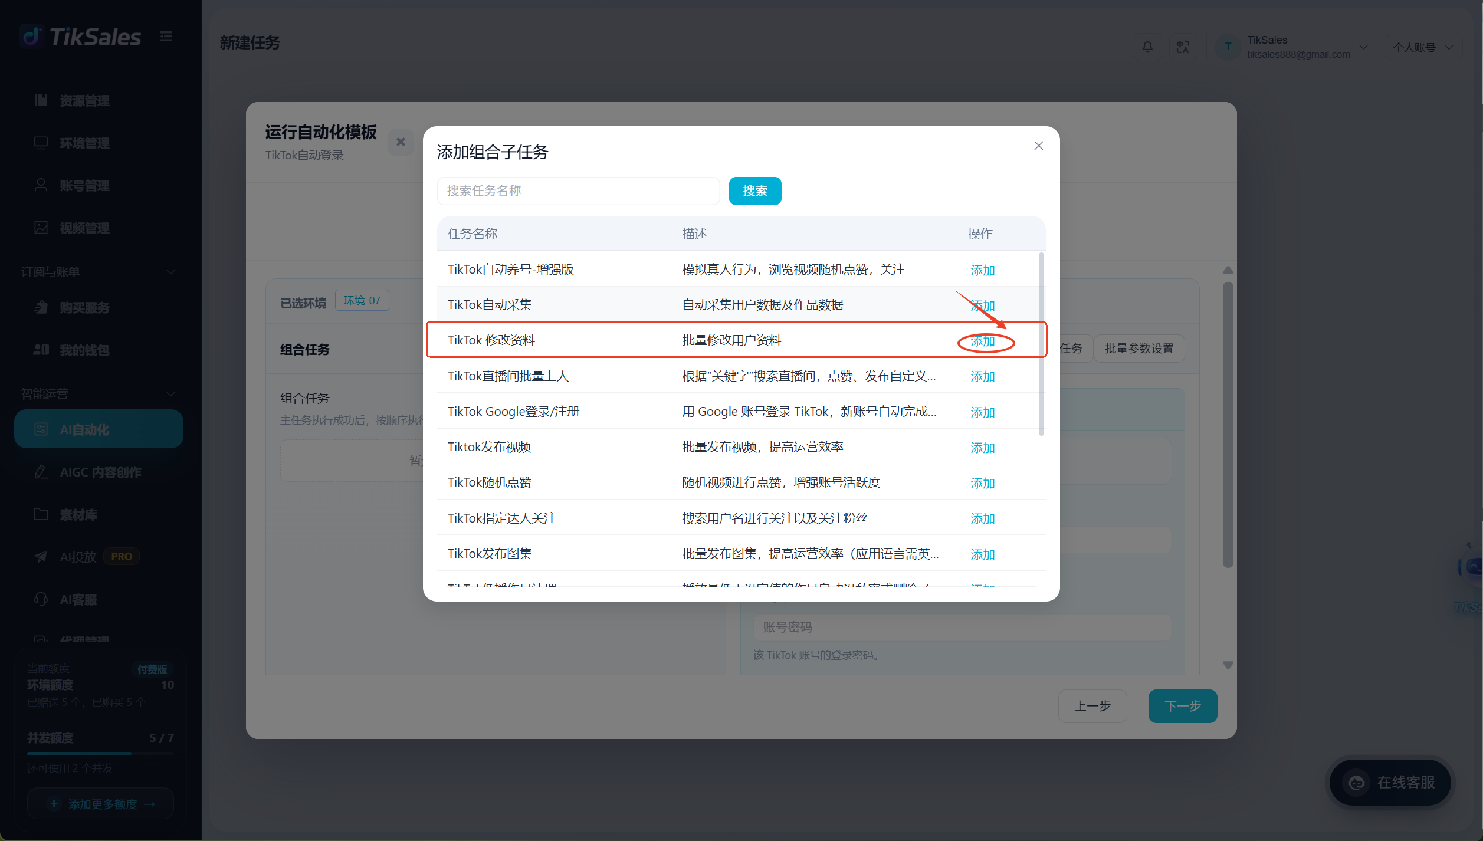The width and height of the screenshot is (1483, 841).
Task: Click the language translate icon
Action: click(x=1183, y=47)
